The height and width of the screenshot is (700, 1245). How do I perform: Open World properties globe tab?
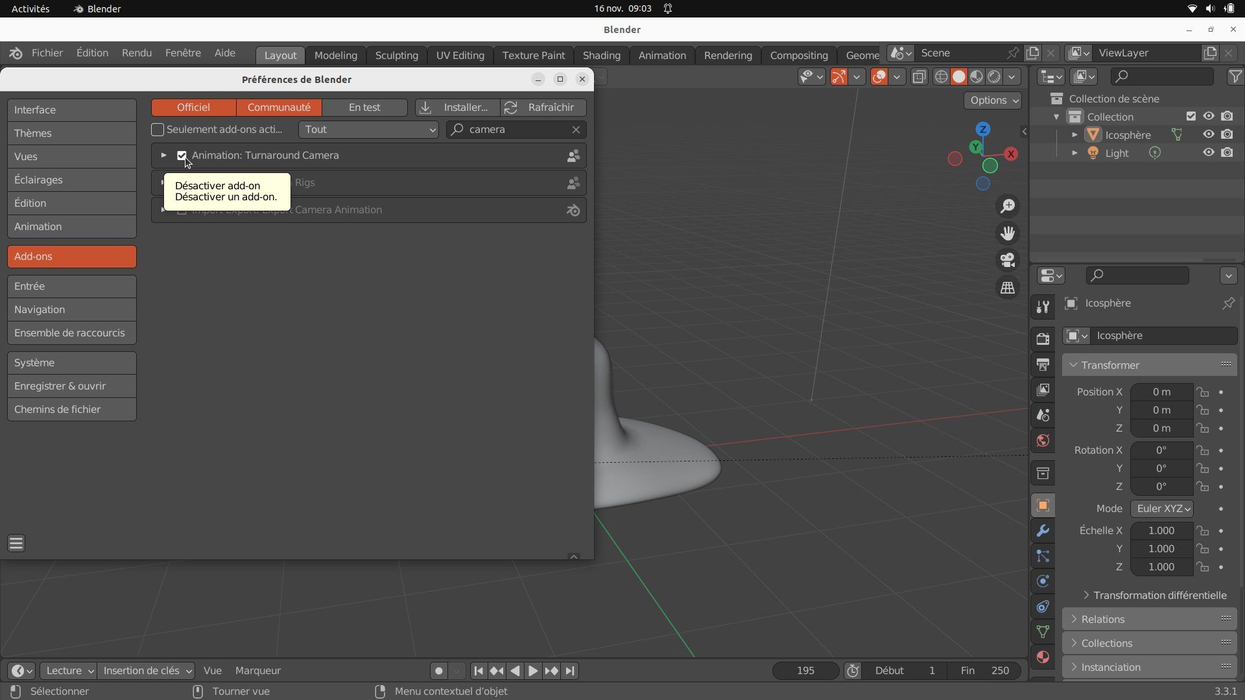tap(1043, 441)
